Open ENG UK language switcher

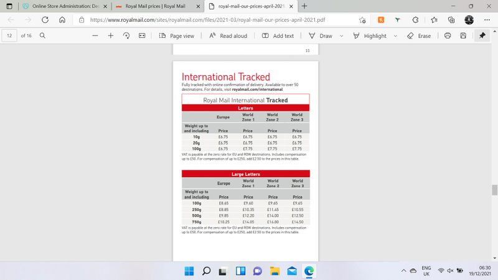[x=426, y=271]
